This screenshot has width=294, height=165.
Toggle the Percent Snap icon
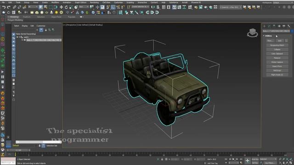tap(118, 7)
